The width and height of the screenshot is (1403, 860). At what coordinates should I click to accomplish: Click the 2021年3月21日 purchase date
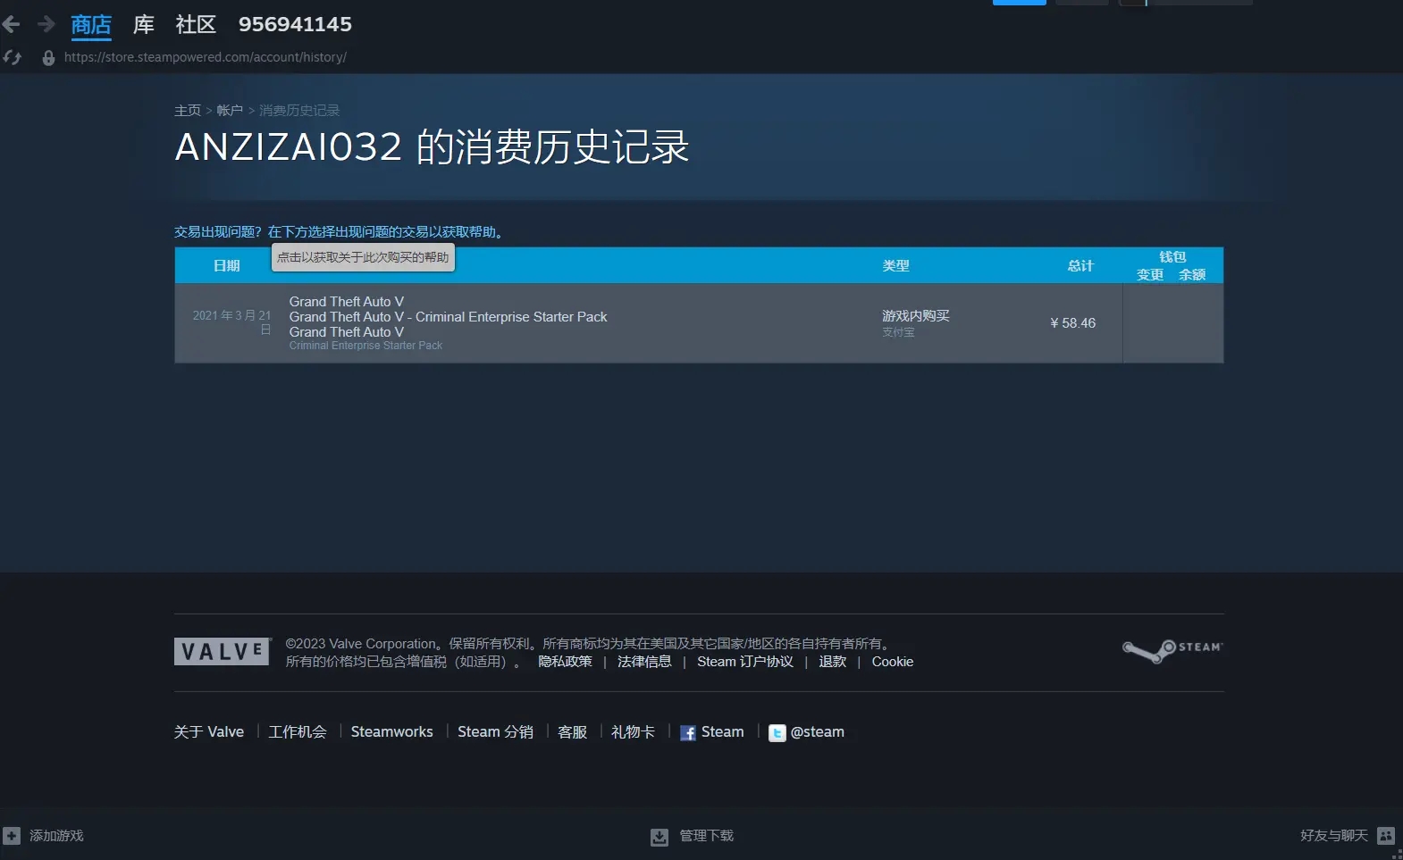(x=231, y=322)
